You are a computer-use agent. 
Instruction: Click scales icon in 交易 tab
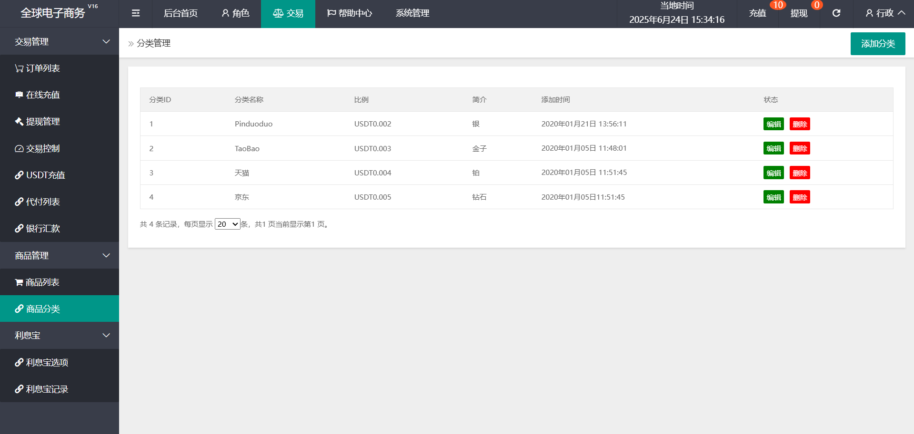(x=278, y=13)
